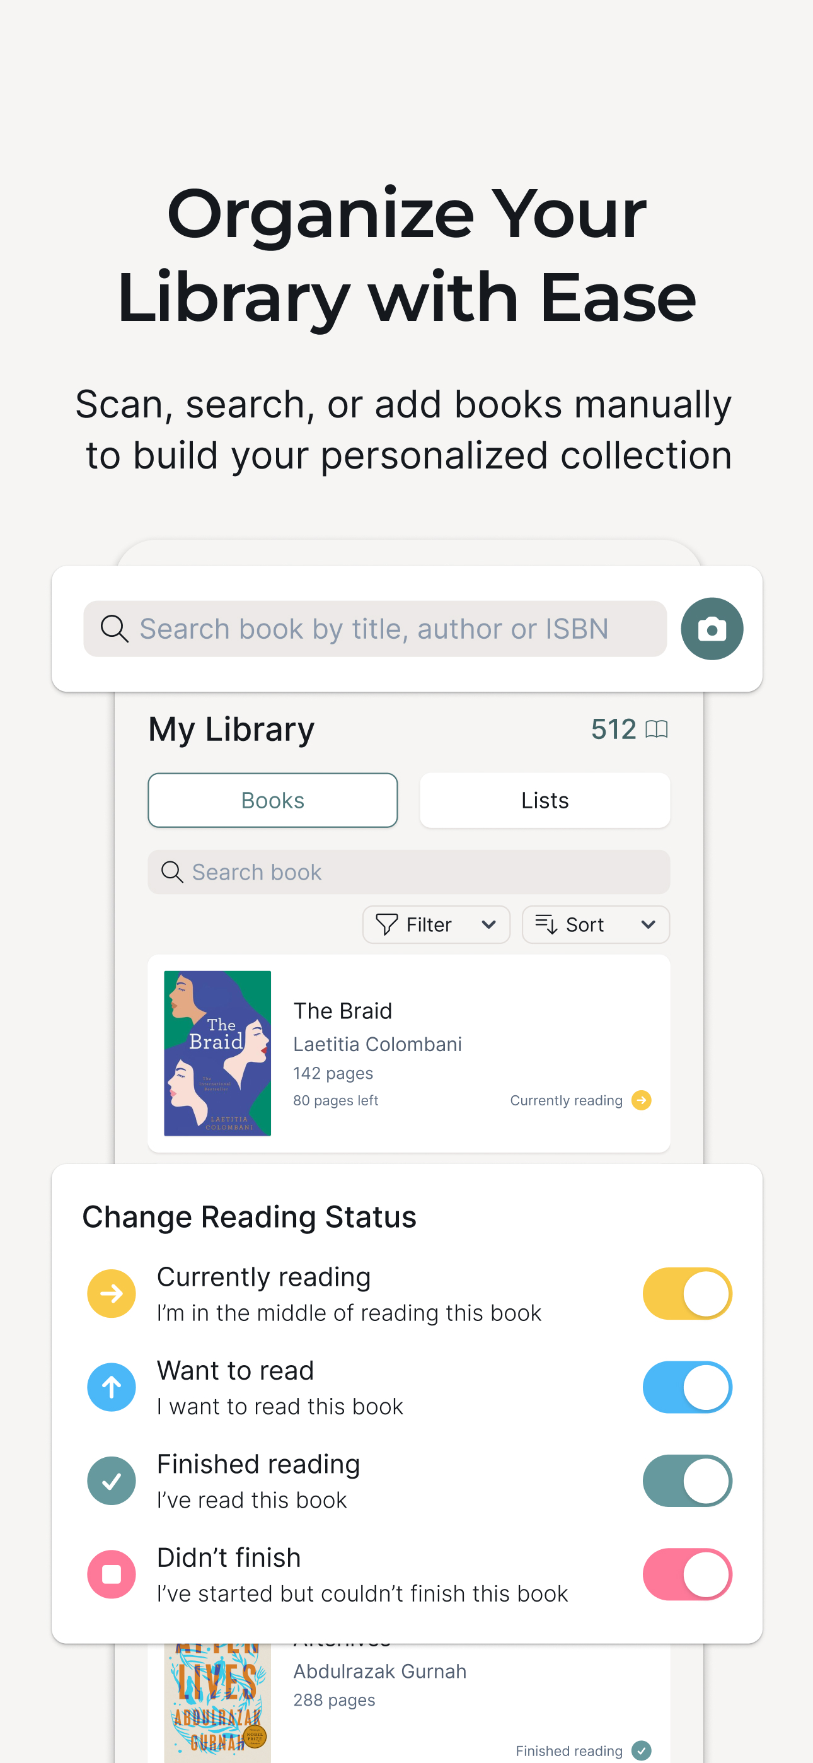Tap the camera scan button
This screenshot has width=813, height=1763.
pos(712,628)
